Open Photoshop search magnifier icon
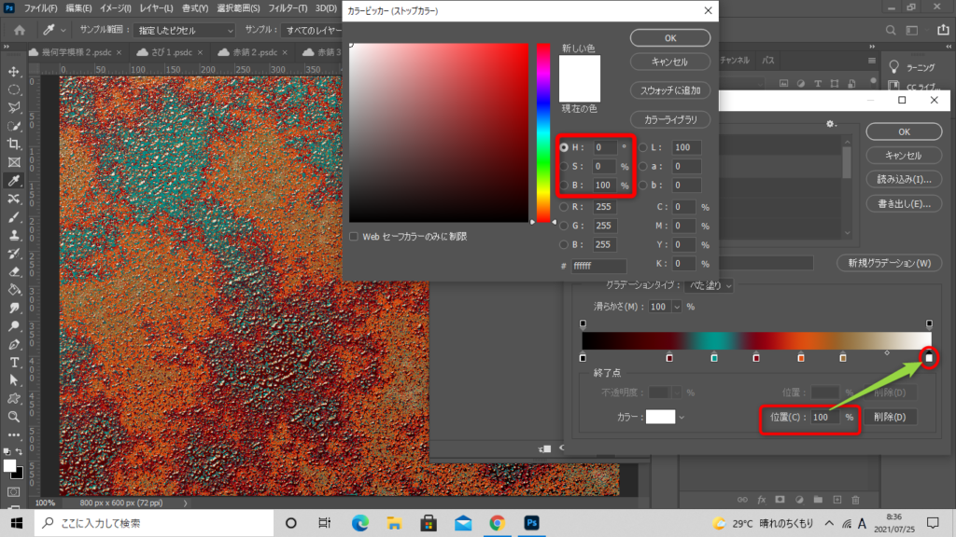 pyautogui.click(x=891, y=30)
